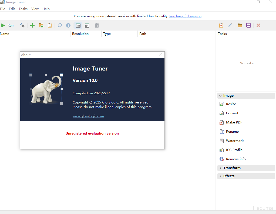
Task: Click the Watermark task icon
Action: tap(222, 141)
